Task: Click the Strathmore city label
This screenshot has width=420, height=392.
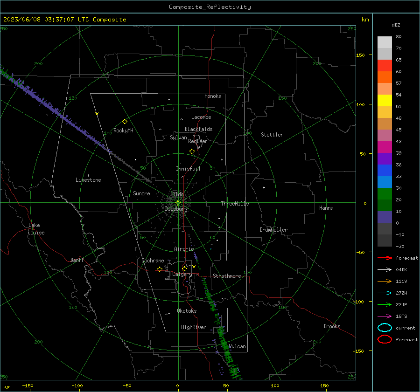Action: tap(227, 276)
